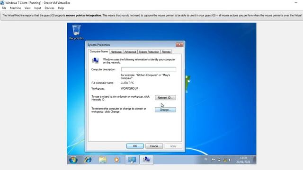Open the Recycle Bin desktop icon
The width and height of the screenshot is (303, 170).
[76, 32]
